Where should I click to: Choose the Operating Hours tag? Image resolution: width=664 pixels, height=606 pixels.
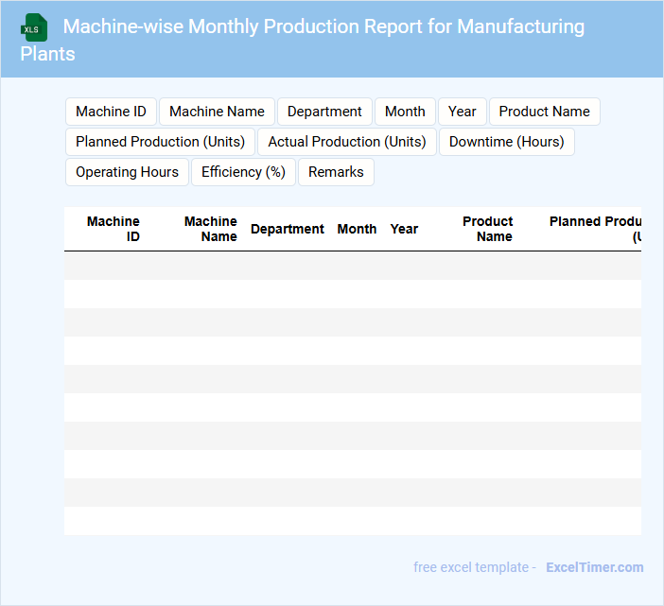pos(127,172)
